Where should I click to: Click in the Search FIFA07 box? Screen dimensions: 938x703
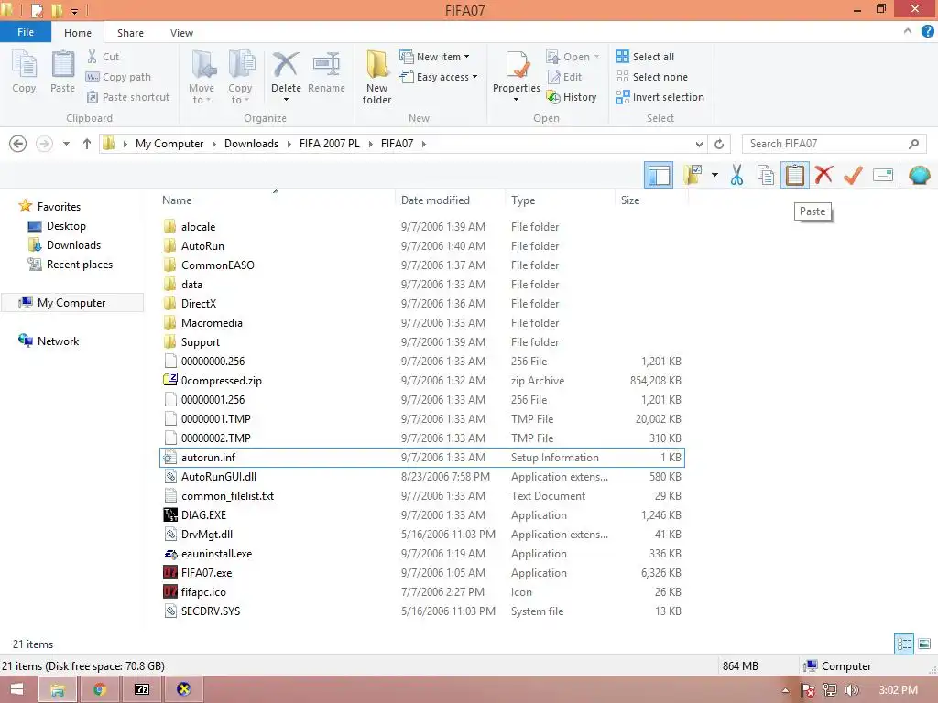click(x=834, y=144)
